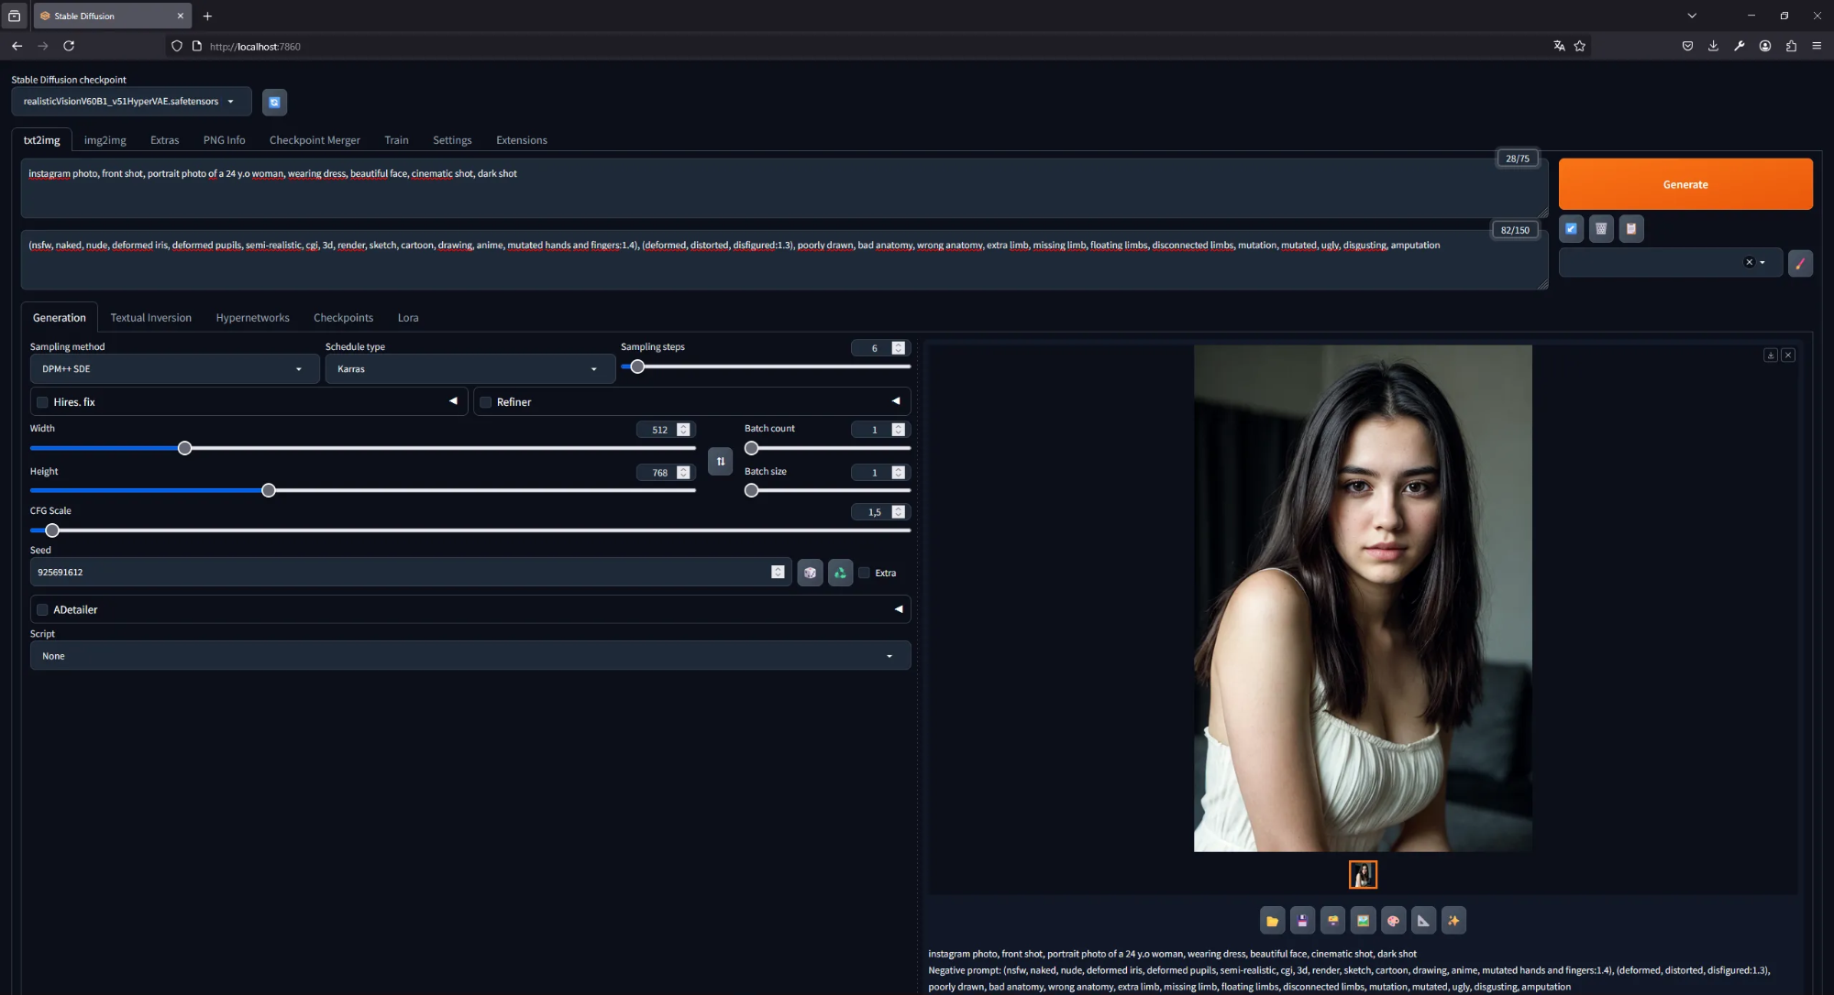This screenshot has width=1834, height=995.
Task: Switch to the Textual Inversion tab
Action: tap(151, 318)
